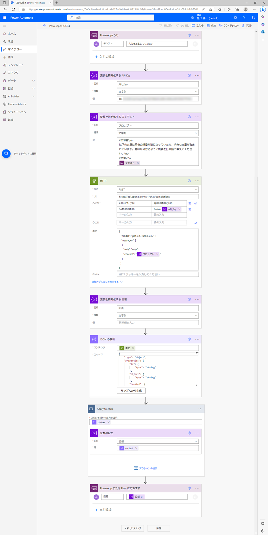The width and height of the screenshot is (268, 535).
Task: Click the HTTP action globe icon
Action: pyautogui.click(x=94, y=181)
